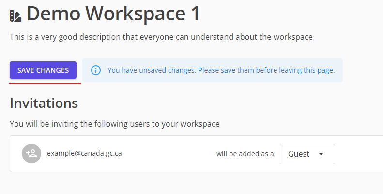Click the dropdown arrow beside Guest
This screenshot has height=194, width=383.
pyautogui.click(x=321, y=154)
